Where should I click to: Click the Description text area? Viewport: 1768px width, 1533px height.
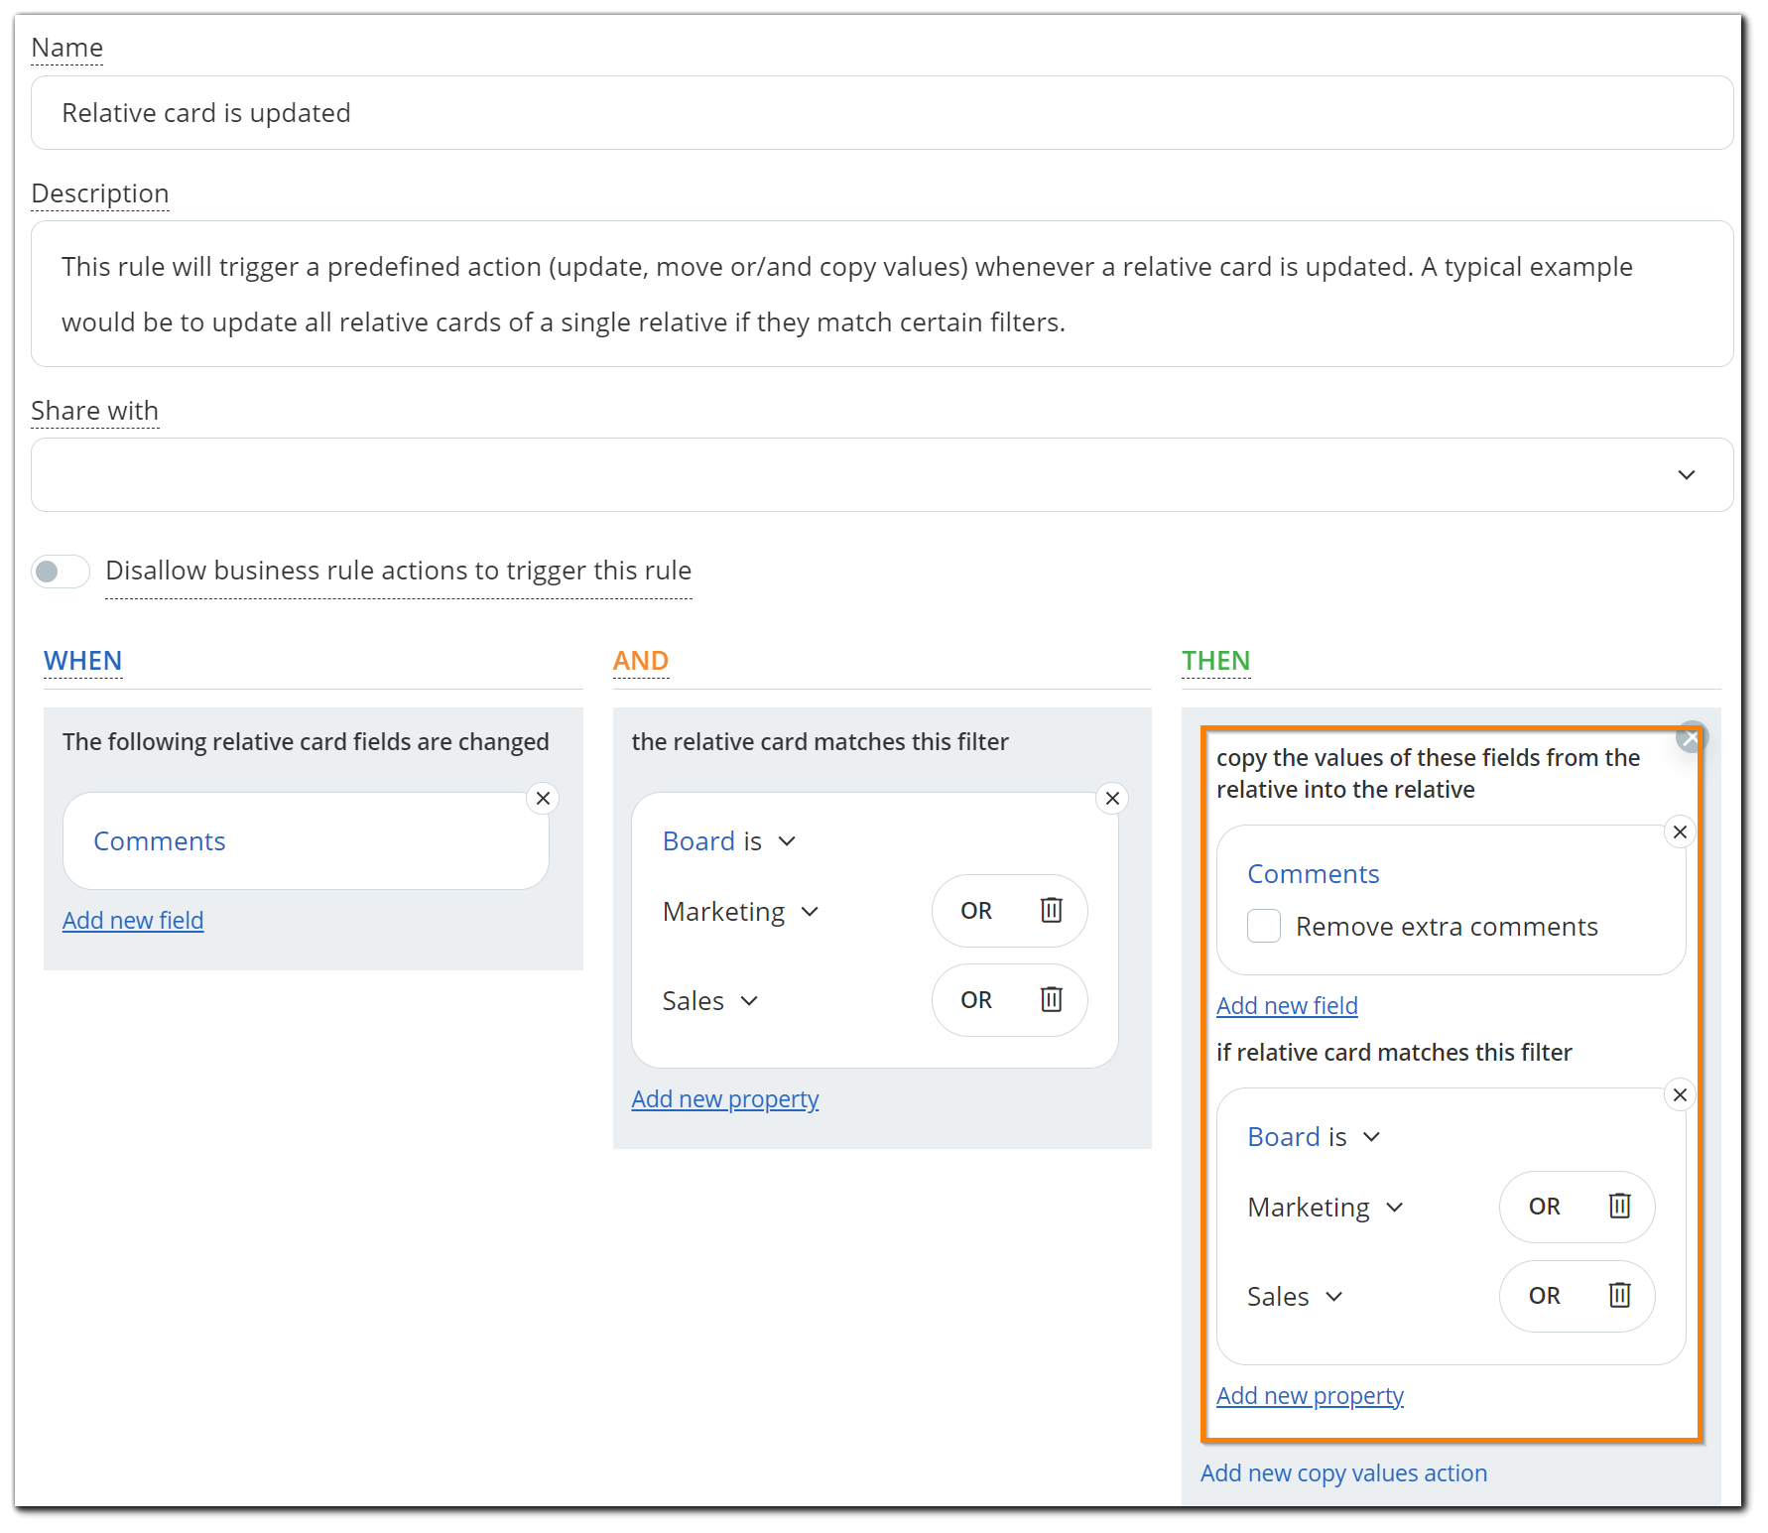pyautogui.click(x=882, y=294)
